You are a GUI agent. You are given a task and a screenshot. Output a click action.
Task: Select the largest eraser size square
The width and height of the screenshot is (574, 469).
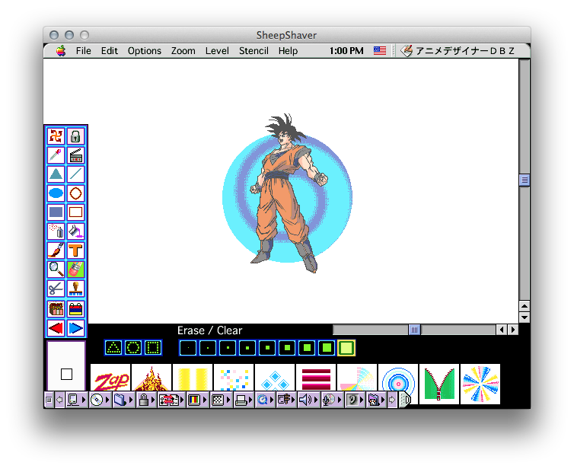[346, 348]
